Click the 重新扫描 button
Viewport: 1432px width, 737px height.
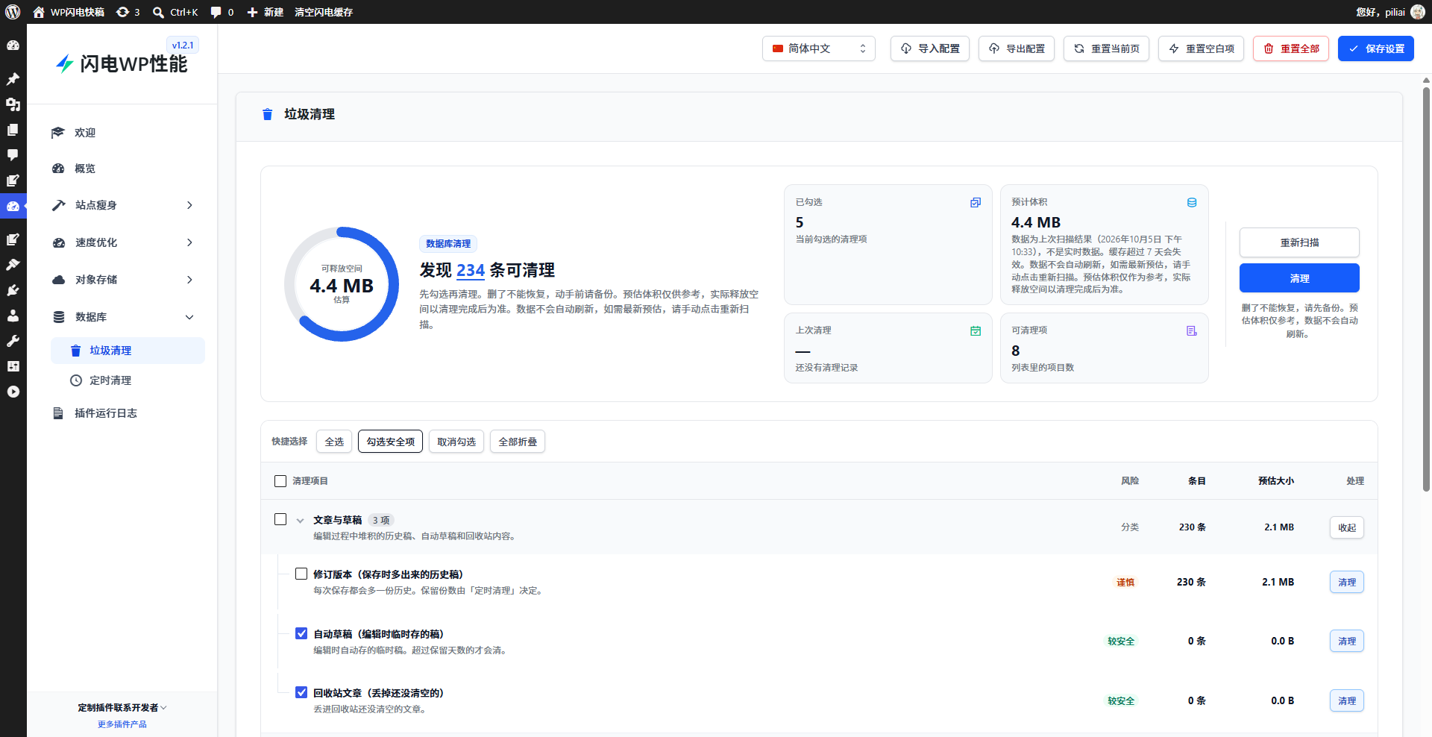(x=1299, y=242)
